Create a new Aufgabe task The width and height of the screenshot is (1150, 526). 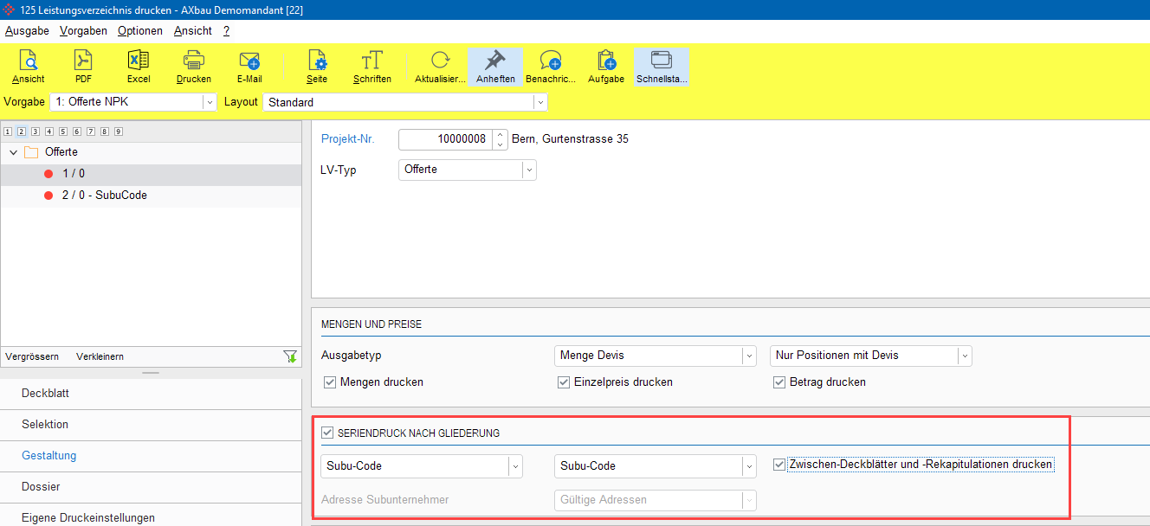coord(606,67)
